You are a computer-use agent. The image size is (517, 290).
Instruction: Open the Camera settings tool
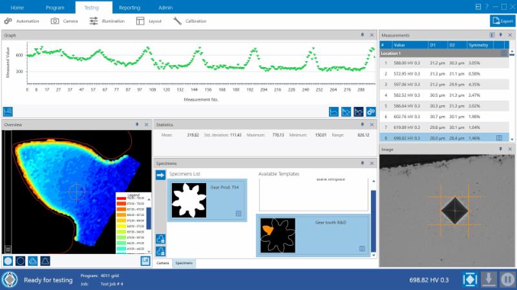pyautogui.click(x=64, y=21)
